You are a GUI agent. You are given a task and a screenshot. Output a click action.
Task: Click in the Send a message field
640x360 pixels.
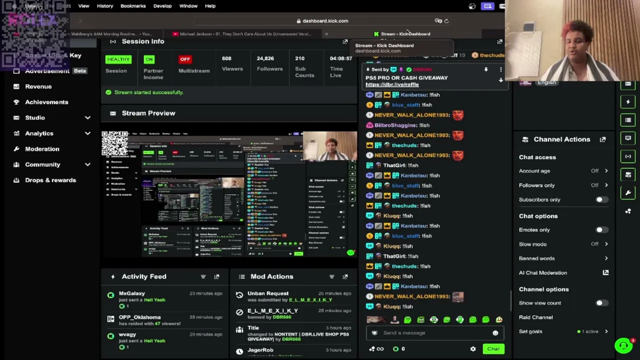tap(434, 333)
